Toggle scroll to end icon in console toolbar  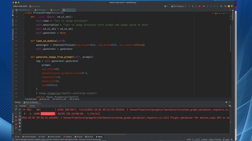pos(20,120)
